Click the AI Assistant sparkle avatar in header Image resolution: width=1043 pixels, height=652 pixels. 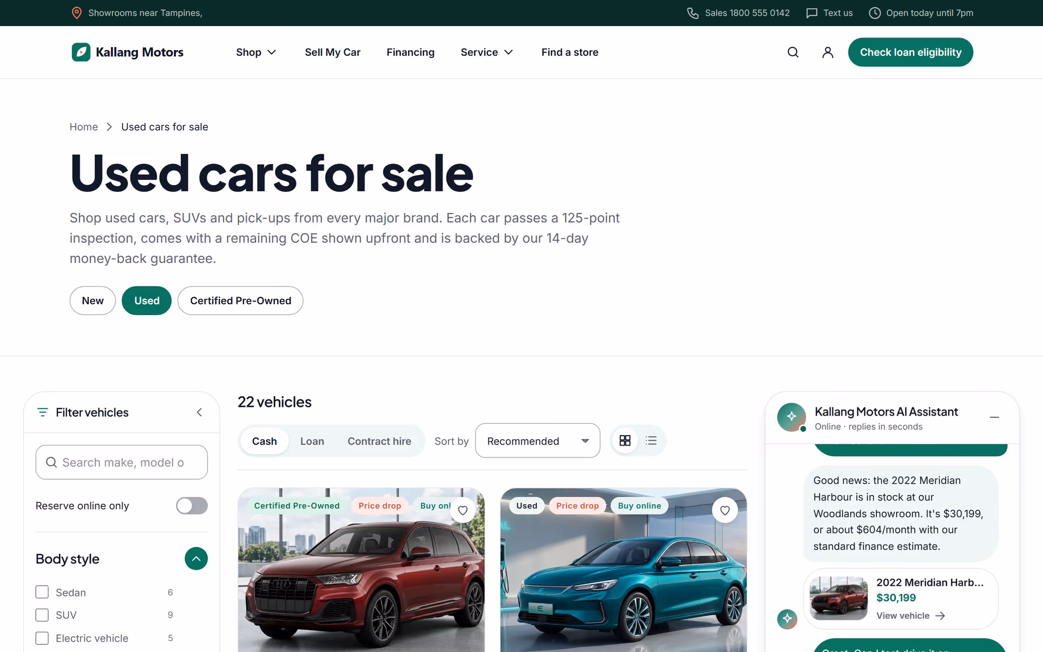(x=791, y=417)
